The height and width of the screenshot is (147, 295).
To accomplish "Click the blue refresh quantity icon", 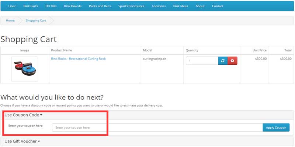I will (223, 61).
